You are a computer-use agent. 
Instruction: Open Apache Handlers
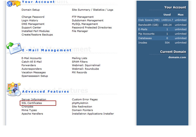(x=32, y=114)
